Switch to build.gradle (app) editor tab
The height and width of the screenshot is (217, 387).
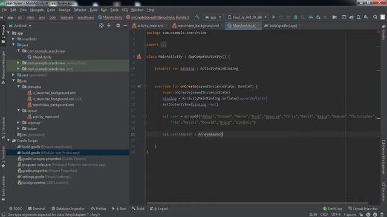(283, 25)
